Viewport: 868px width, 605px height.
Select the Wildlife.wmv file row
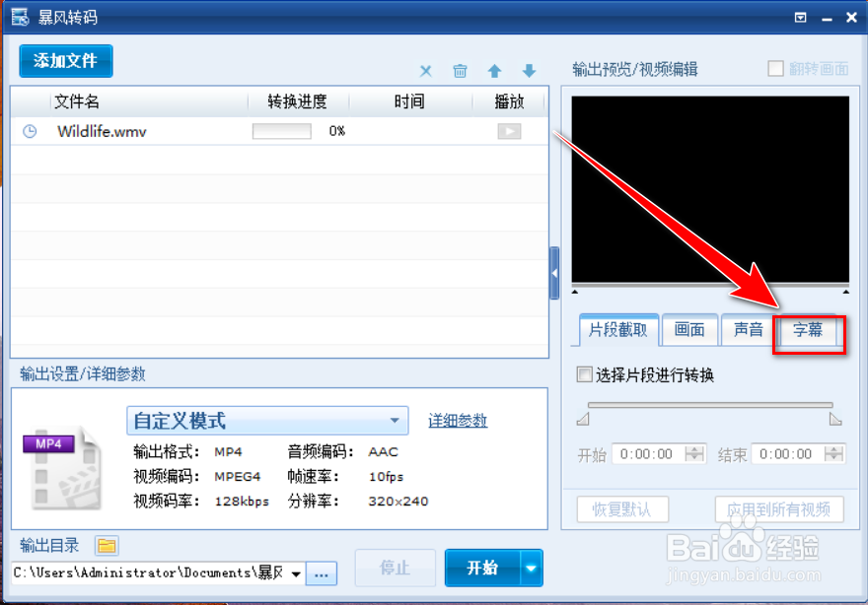(x=279, y=131)
